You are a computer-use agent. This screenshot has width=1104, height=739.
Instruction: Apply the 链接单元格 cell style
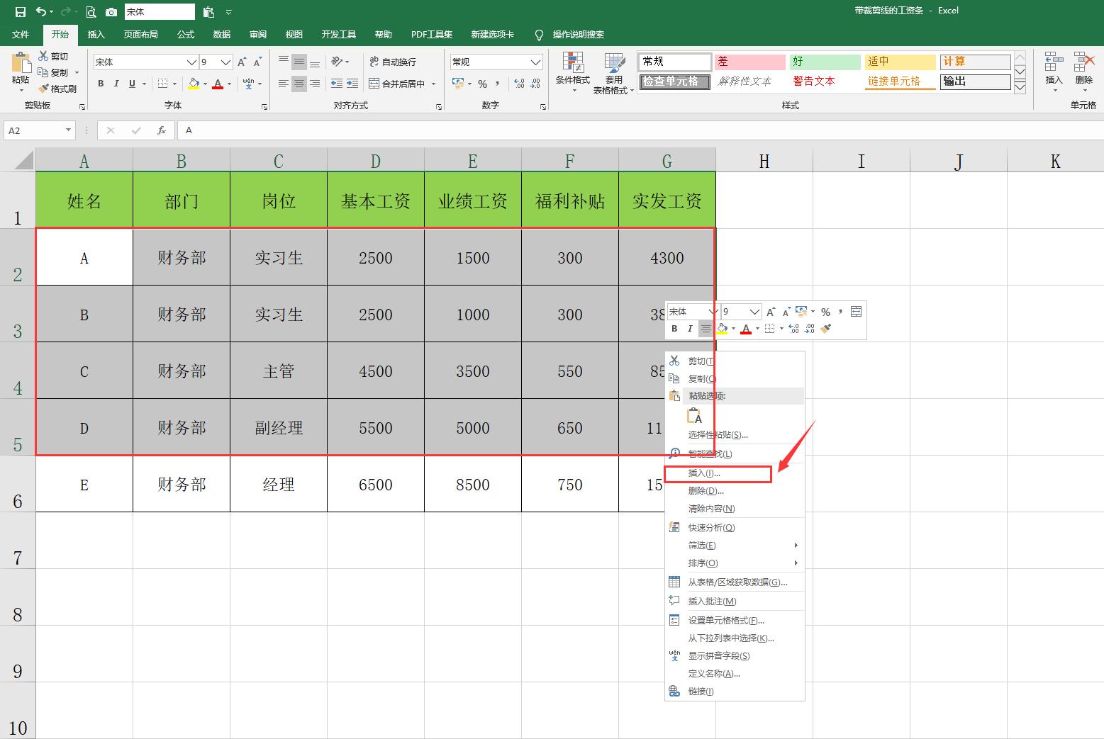[901, 81]
